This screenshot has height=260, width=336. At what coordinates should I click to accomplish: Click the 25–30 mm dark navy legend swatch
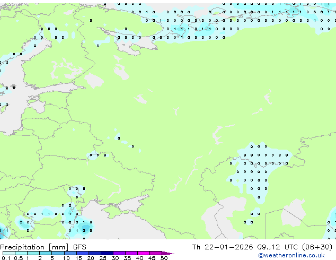107,253
